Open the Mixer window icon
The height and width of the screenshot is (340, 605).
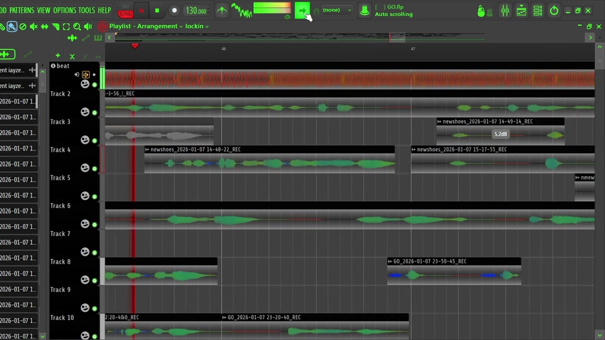(505, 10)
